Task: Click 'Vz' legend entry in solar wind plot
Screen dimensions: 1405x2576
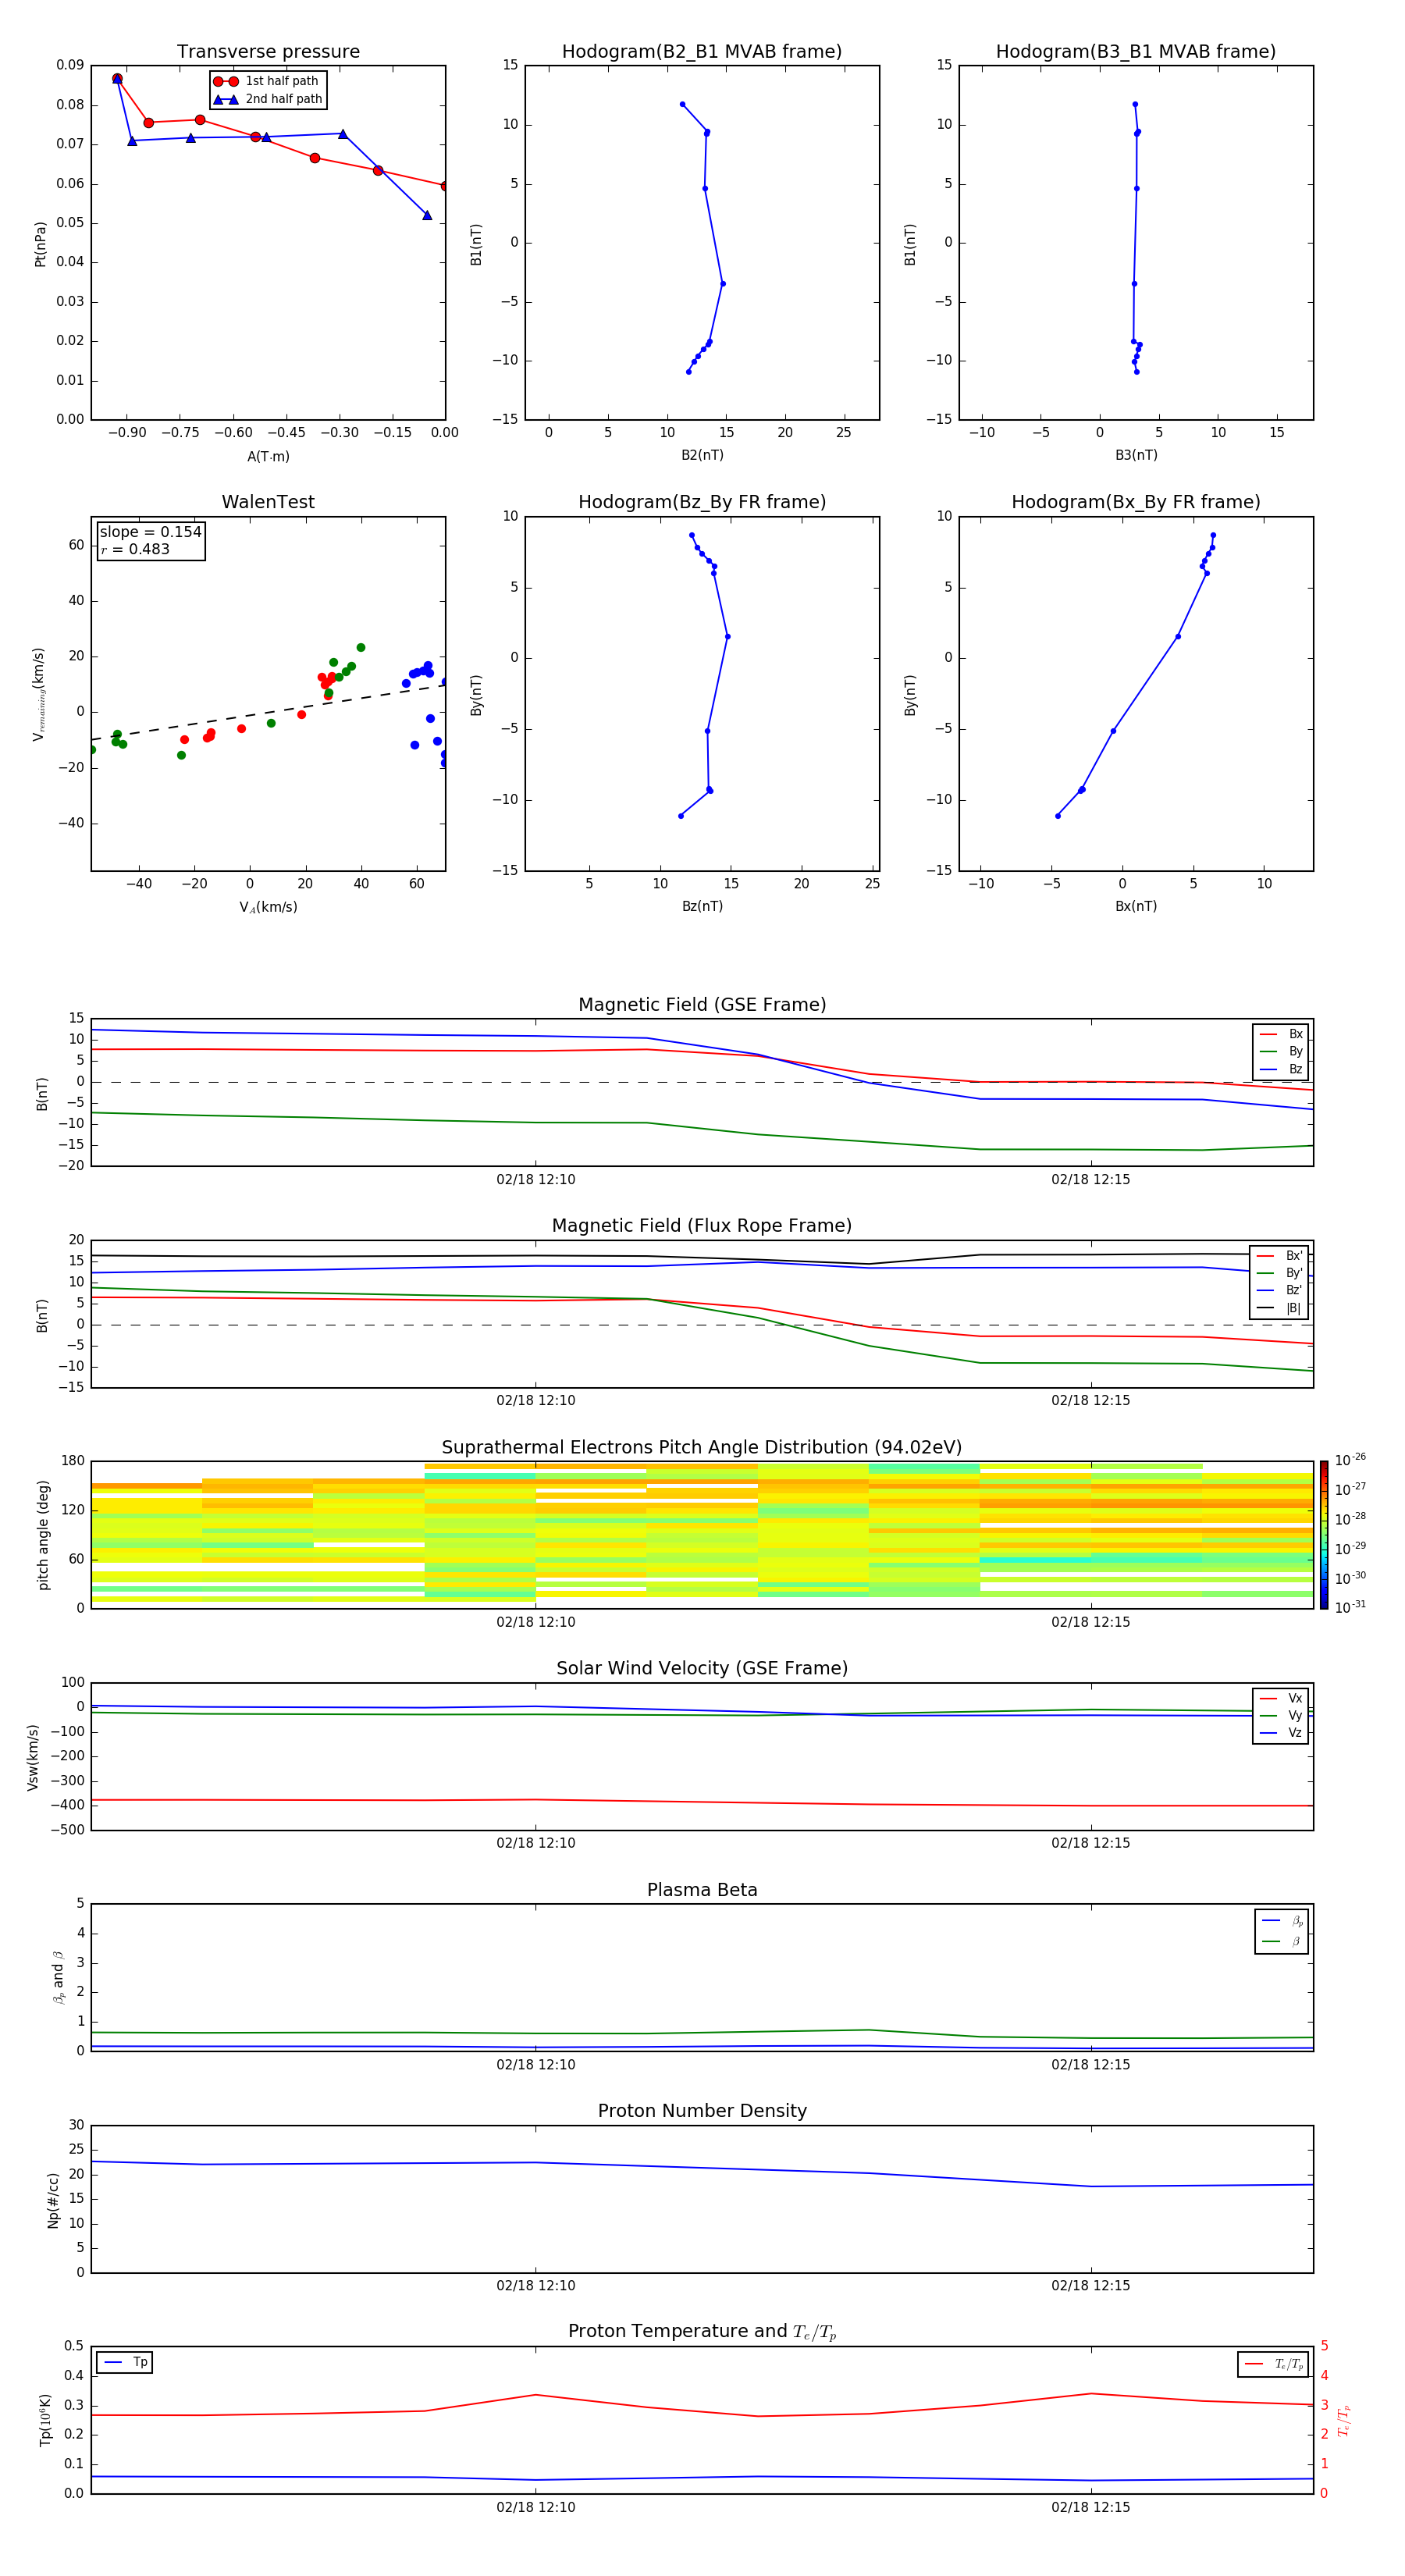Action: pos(1282,1733)
